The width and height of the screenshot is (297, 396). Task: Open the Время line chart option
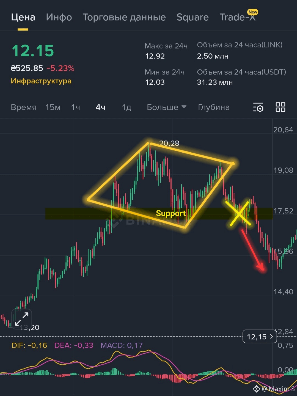pos(24,107)
